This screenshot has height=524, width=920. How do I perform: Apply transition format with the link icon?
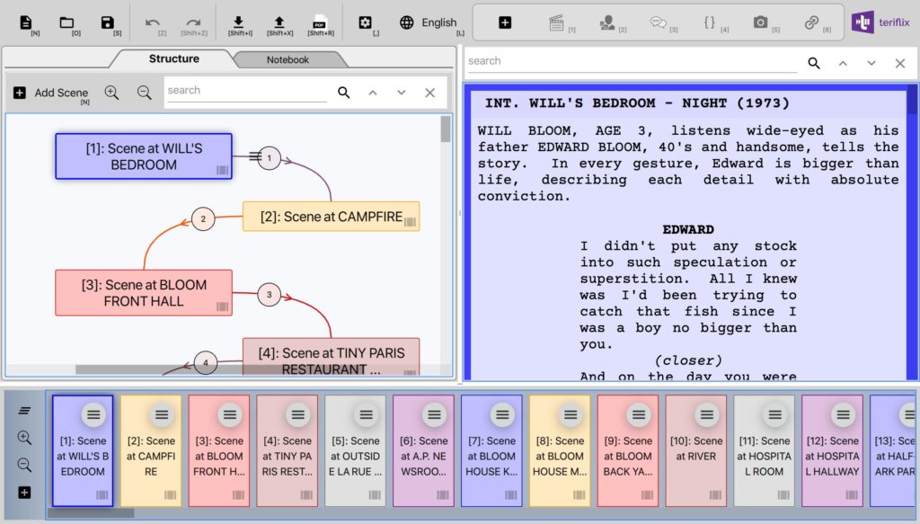click(811, 22)
